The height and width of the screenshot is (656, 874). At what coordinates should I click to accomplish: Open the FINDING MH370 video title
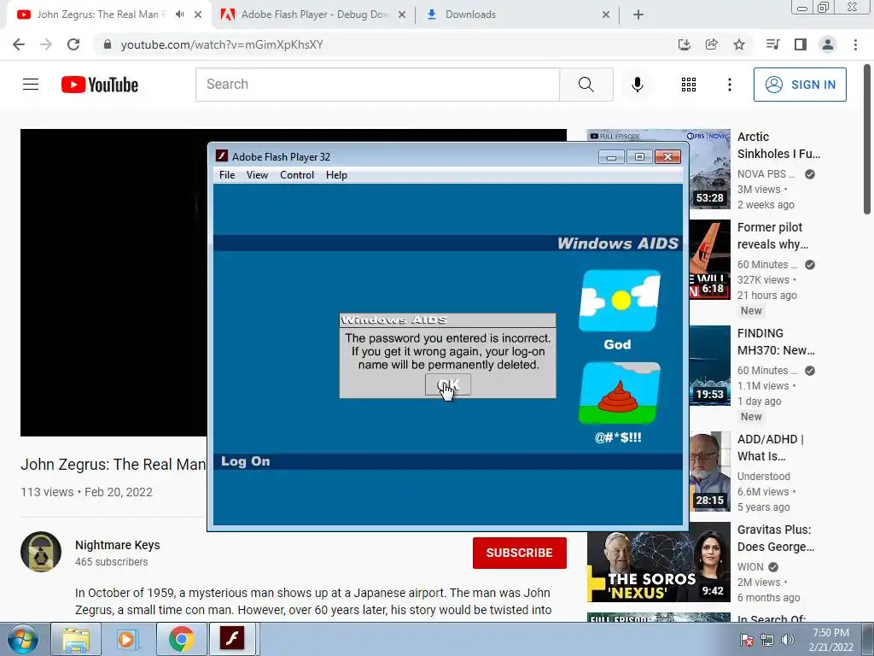[x=776, y=342]
